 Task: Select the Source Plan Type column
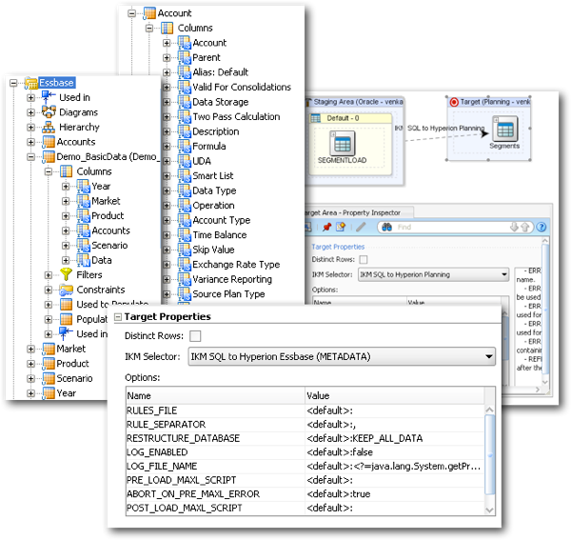click(x=228, y=294)
